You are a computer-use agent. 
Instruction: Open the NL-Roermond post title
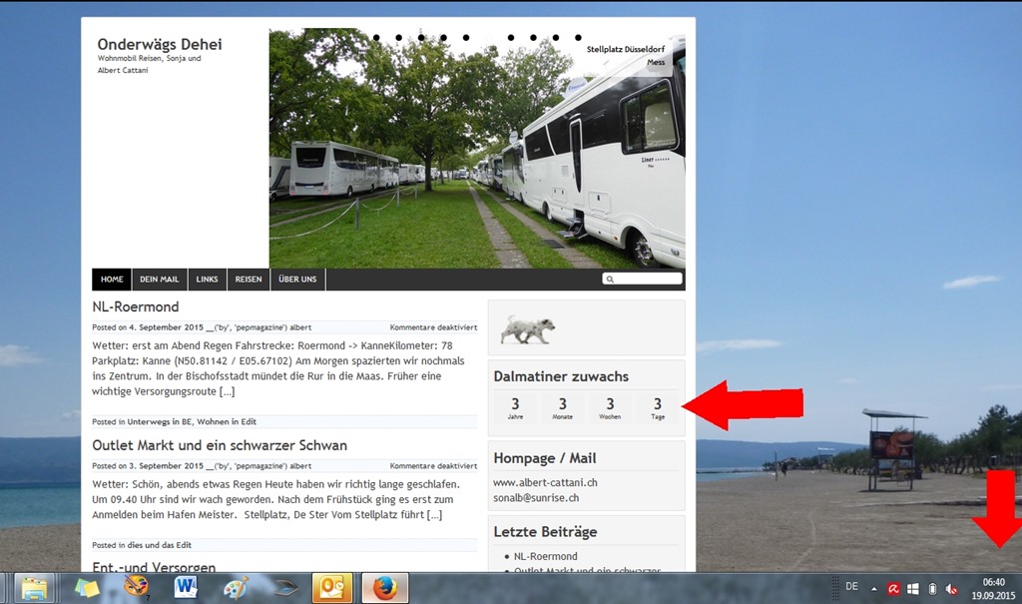coord(136,306)
